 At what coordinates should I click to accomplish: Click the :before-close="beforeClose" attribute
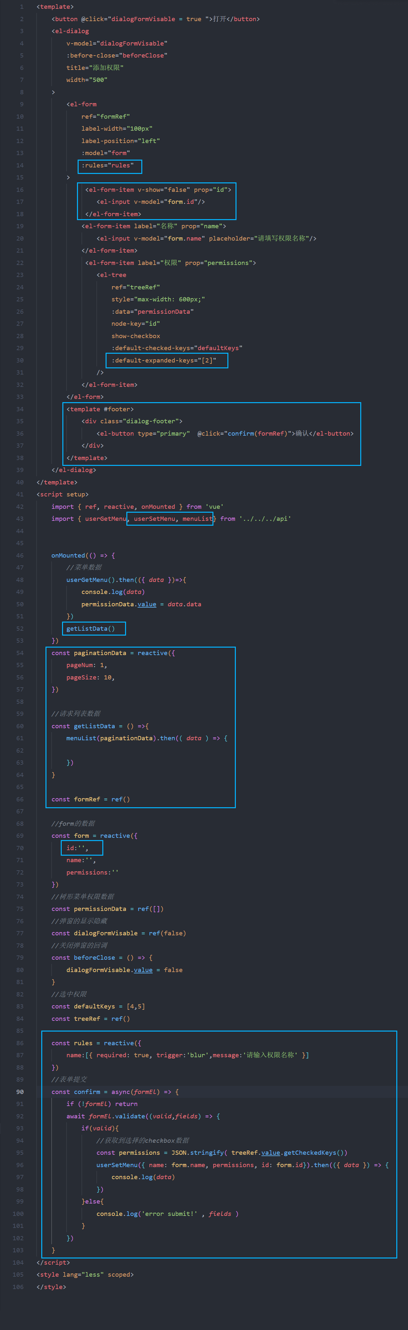tap(117, 55)
